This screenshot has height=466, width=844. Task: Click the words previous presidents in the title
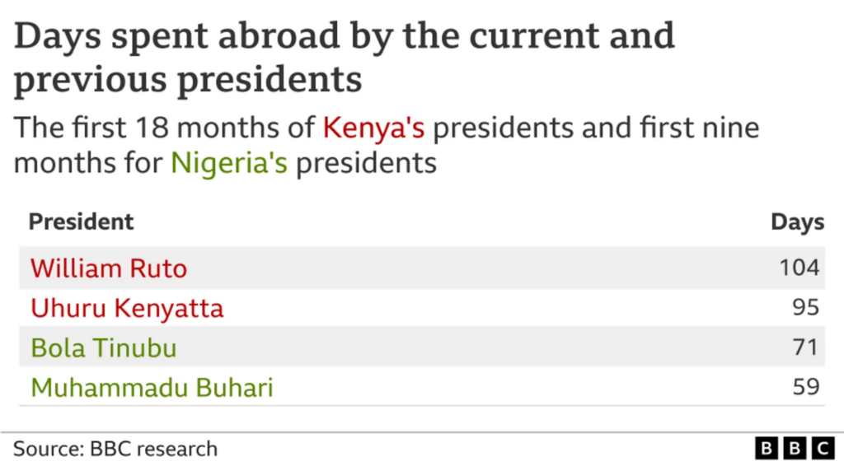coord(188,80)
